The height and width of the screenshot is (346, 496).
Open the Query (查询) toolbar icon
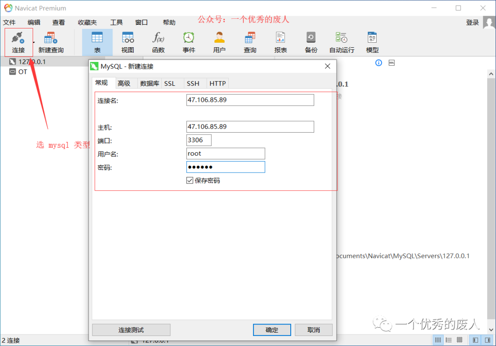tap(250, 42)
